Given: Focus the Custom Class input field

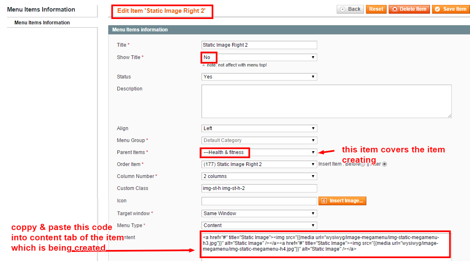Looking at the screenshot, I should pos(259,188).
